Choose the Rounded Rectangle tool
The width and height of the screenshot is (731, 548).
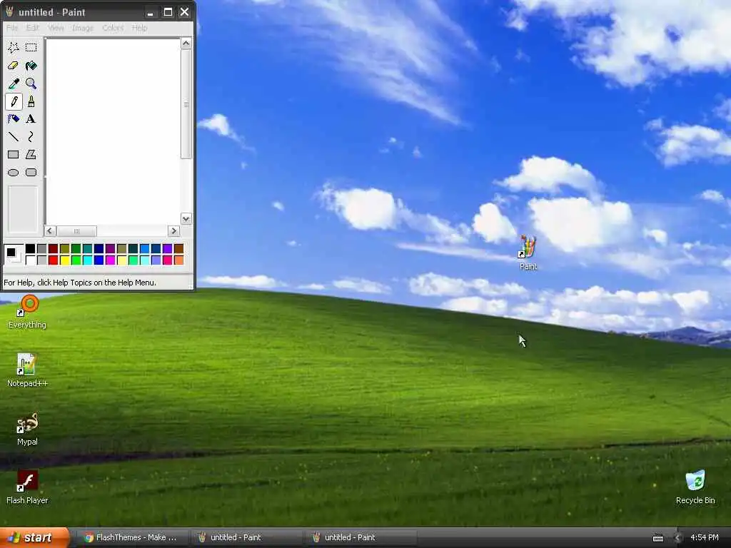[x=31, y=173]
